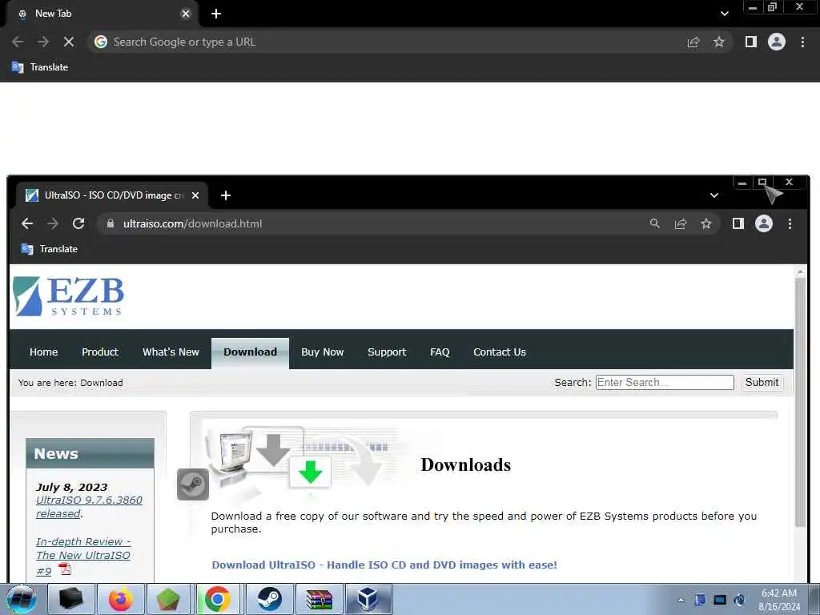Screen dimensions: 820x615
Task: Open the black folder taskbar icon
Action: [x=71, y=599]
